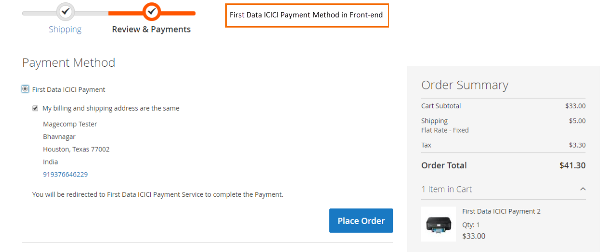Click the Magecomp Tester address name
Image resolution: width=614 pixels, height=252 pixels.
point(70,124)
